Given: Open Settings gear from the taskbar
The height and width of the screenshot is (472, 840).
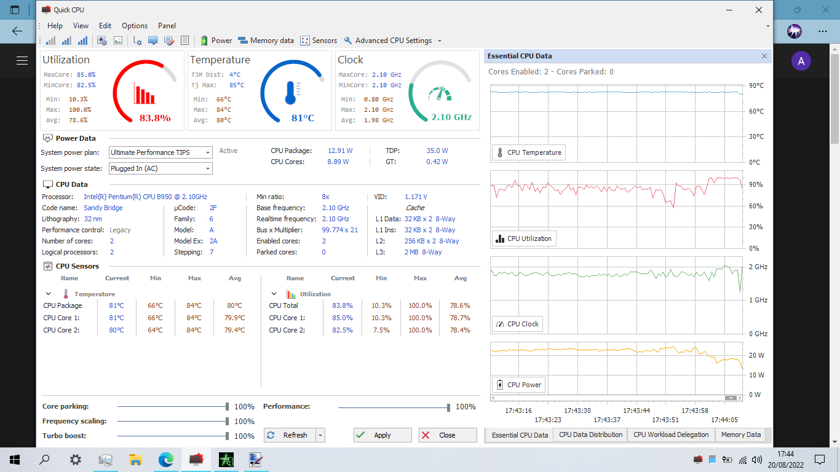Looking at the screenshot, I should 75,459.
